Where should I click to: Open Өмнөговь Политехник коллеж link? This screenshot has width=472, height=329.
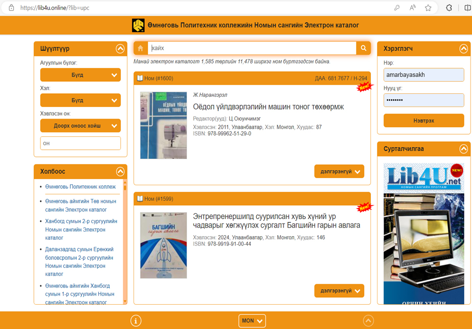tap(80, 187)
